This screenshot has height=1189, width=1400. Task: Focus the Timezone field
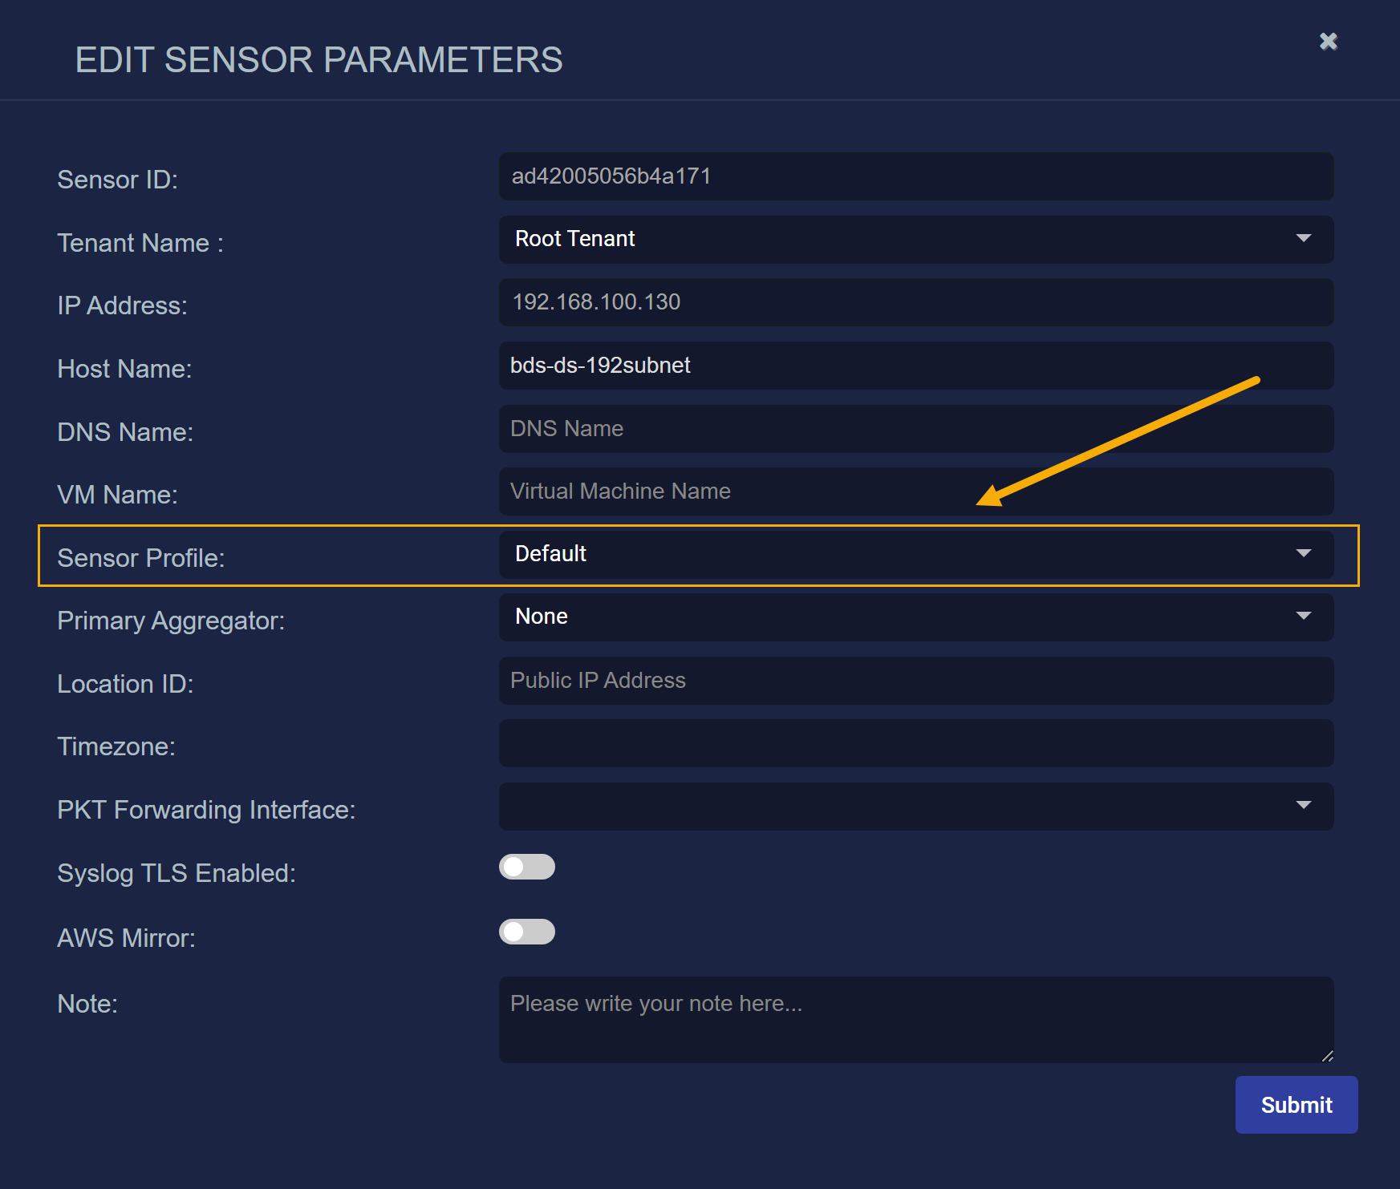[x=915, y=743]
